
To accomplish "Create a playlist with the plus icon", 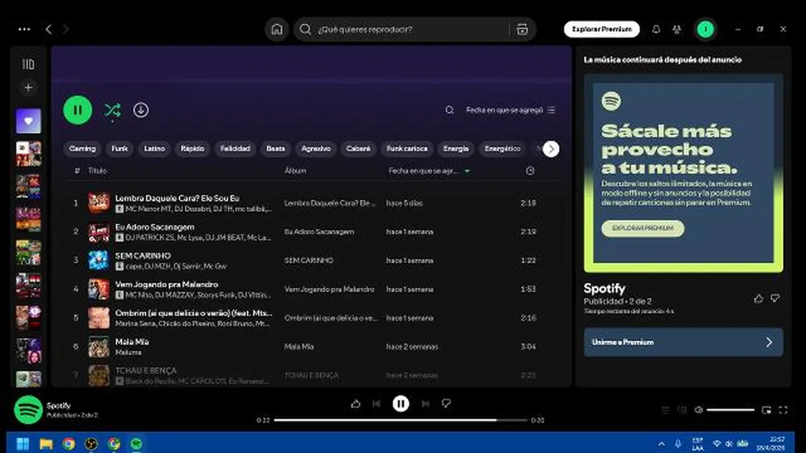I will pos(28,87).
